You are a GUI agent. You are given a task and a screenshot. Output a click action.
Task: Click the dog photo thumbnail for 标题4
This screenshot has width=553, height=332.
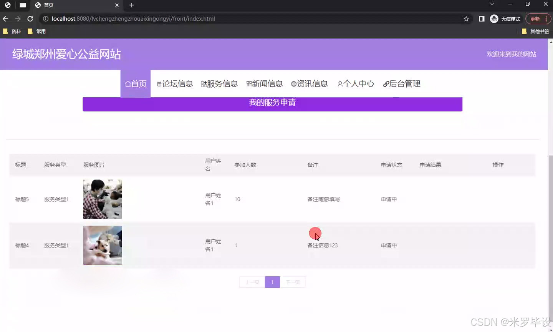tap(102, 245)
